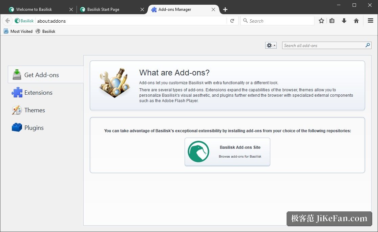Close the Welcome to Basilisk tab
The image size is (378, 232).
coord(71,9)
